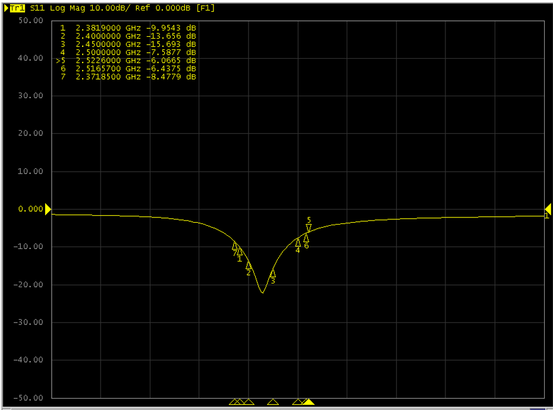Select marker 2 triangle on the curve
The height and width of the screenshot is (410, 553).
pyautogui.click(x=249, y=265)
